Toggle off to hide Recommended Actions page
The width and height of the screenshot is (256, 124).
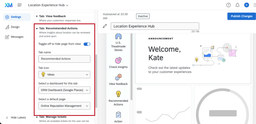point(87,44)
